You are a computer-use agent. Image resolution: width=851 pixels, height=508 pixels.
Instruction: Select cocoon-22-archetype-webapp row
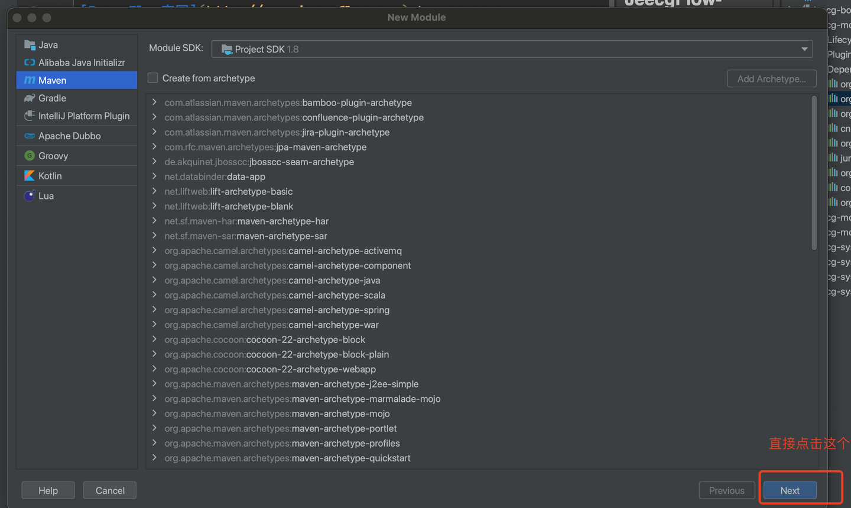(x=479, y=369)
